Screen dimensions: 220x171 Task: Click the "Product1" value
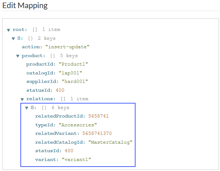click(73, 64)
